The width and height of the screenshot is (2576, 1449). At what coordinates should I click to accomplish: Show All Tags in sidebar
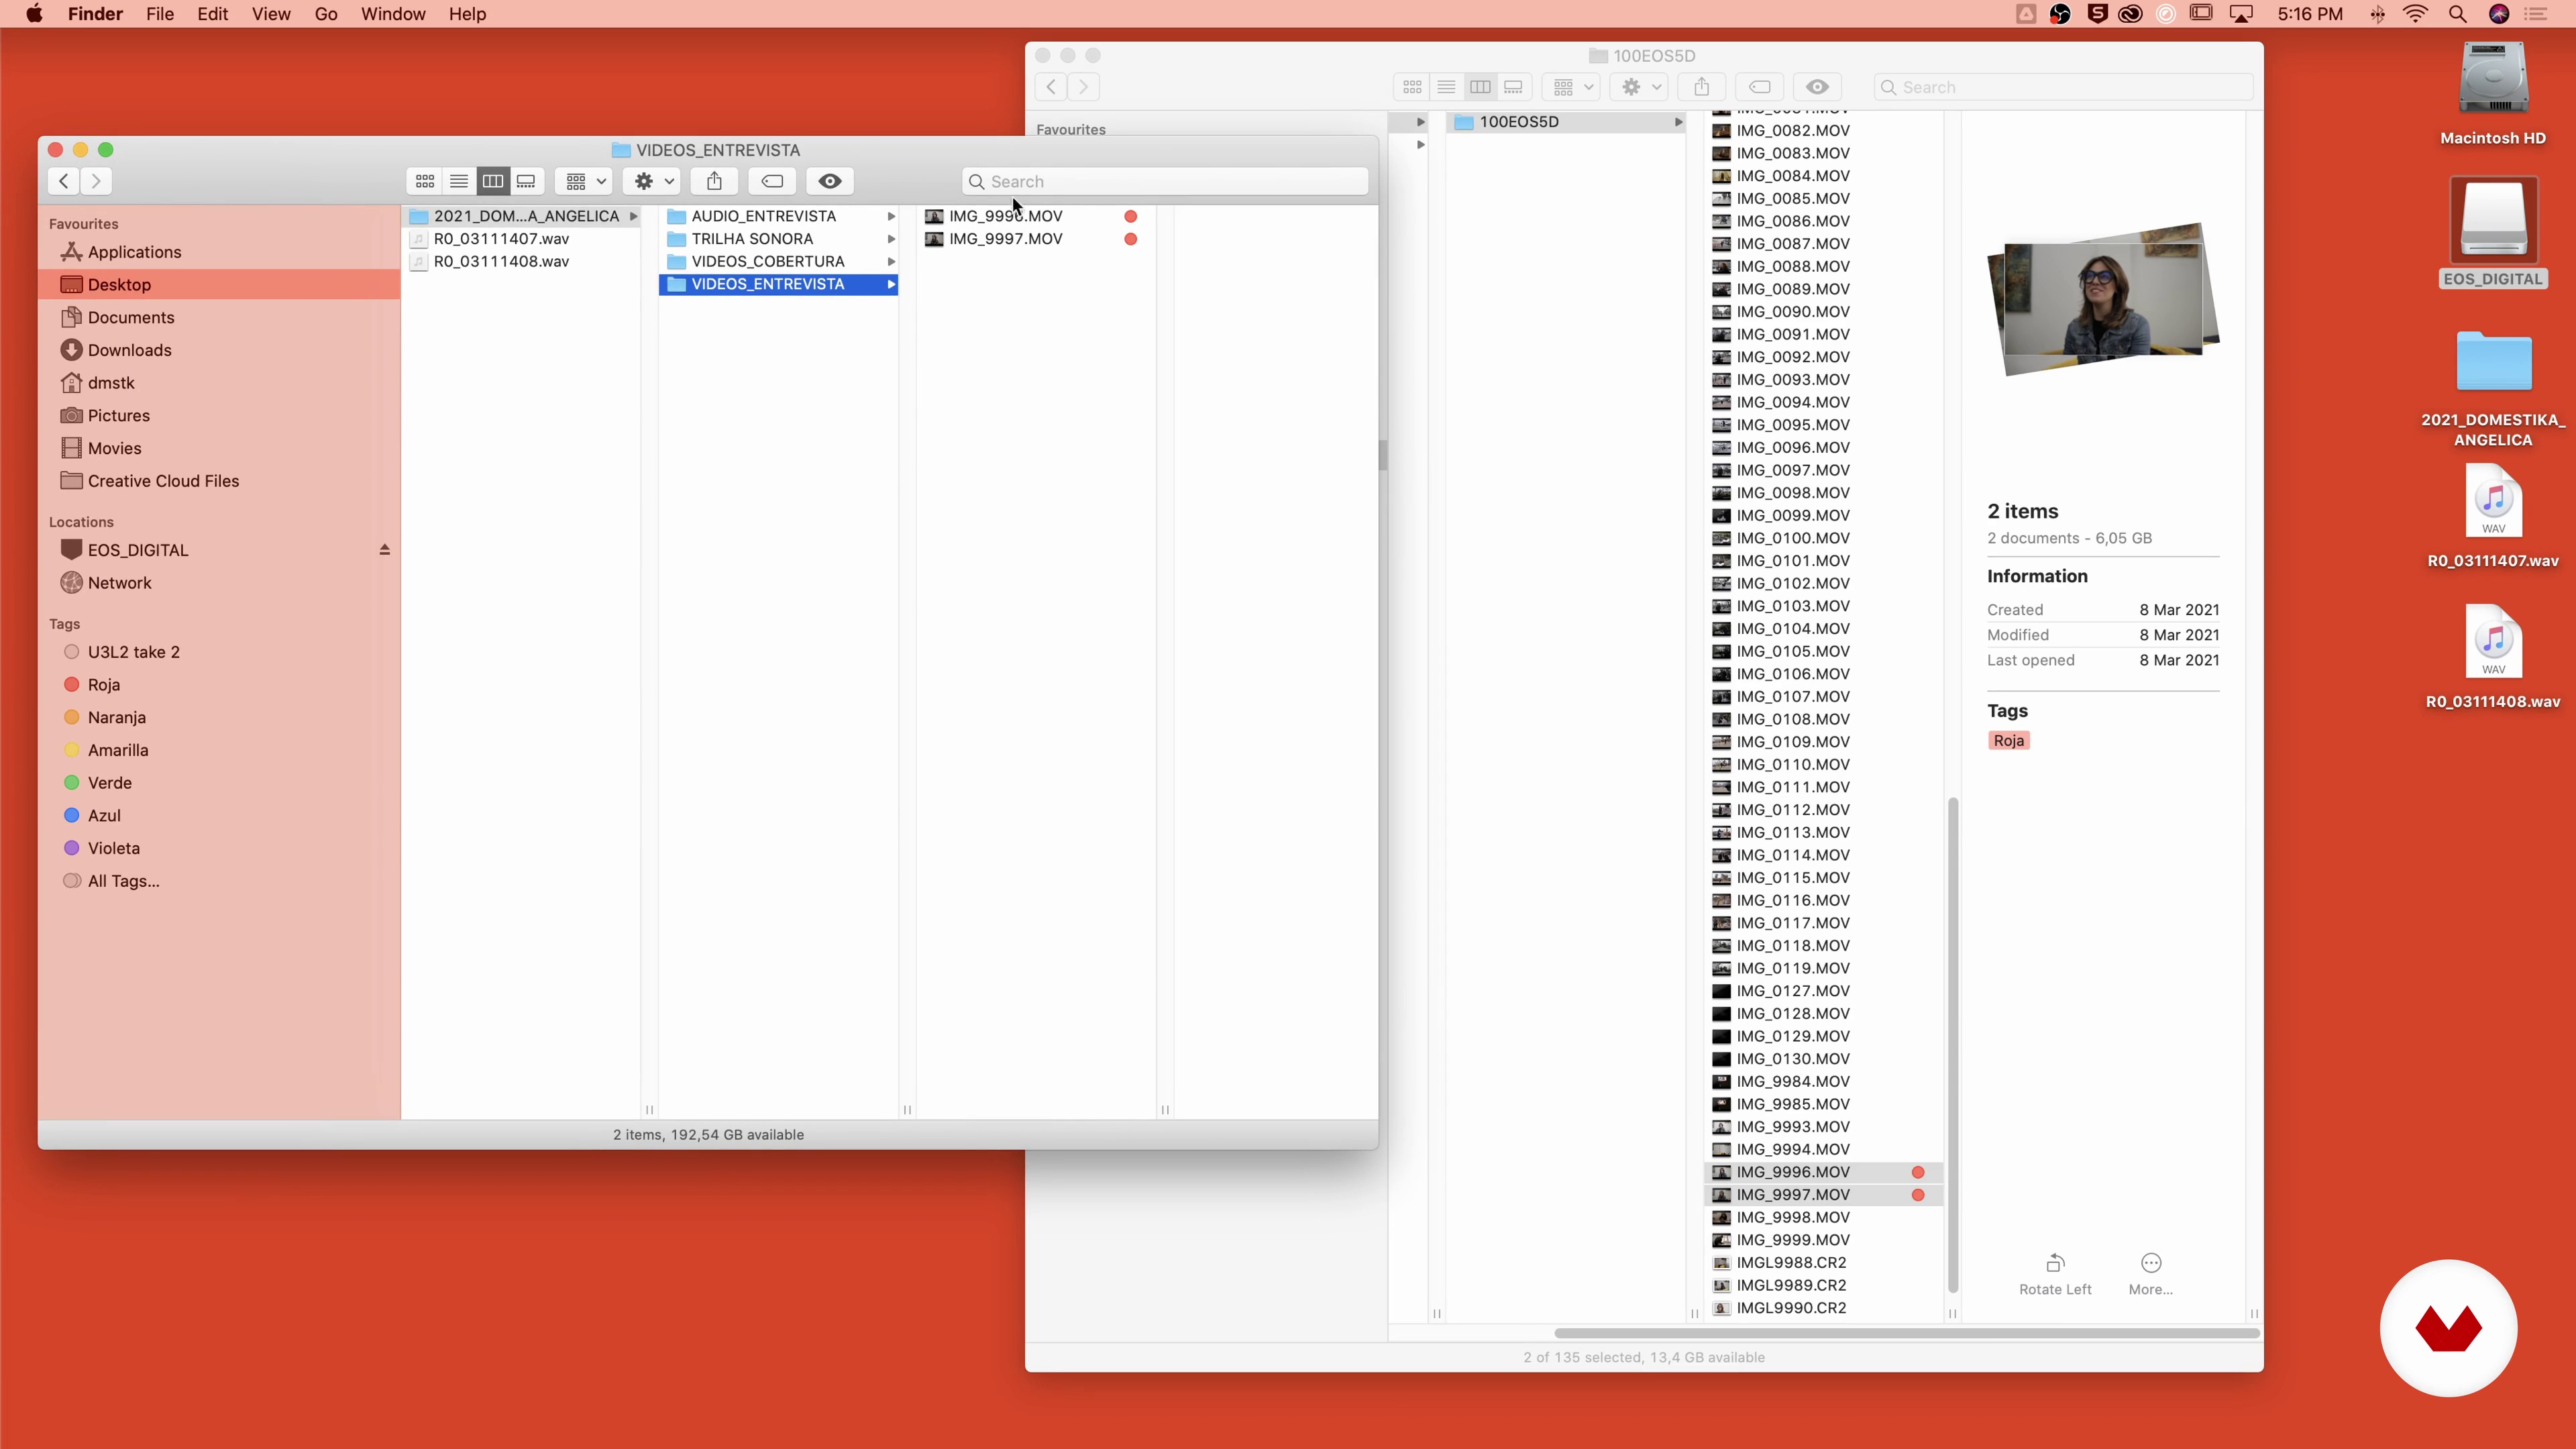[220, 881]
